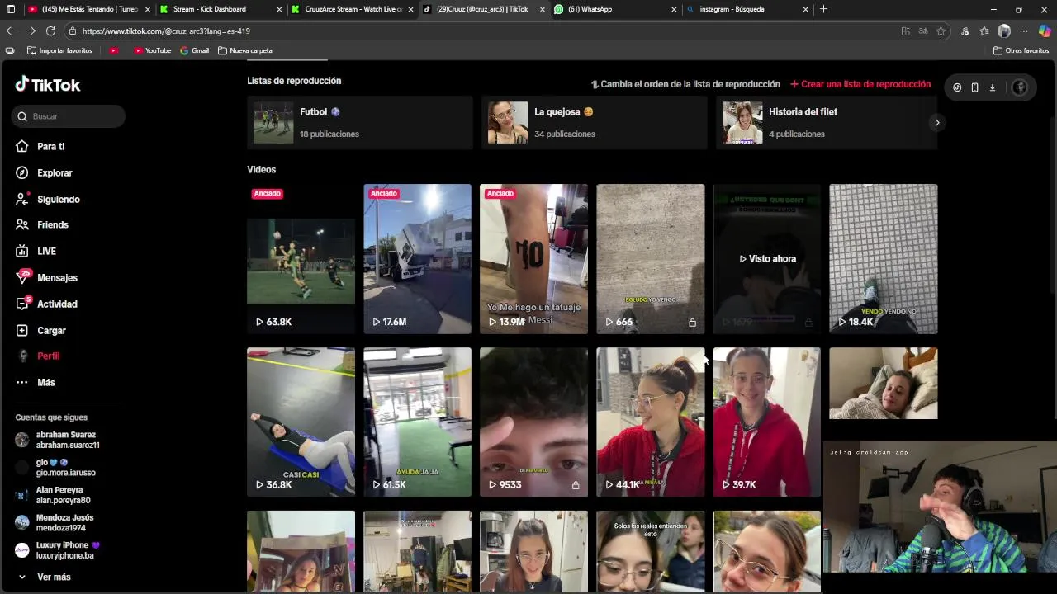This screenshot has height=594, width=1057.
Task: Click Importar favoritos bookmark
Action: point(59,50)
